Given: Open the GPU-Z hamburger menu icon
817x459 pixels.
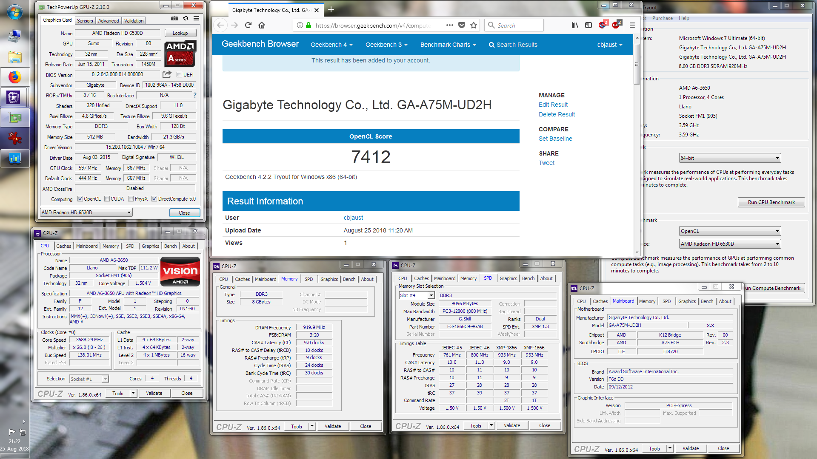Looking at the screenshot, I should 196,19.
